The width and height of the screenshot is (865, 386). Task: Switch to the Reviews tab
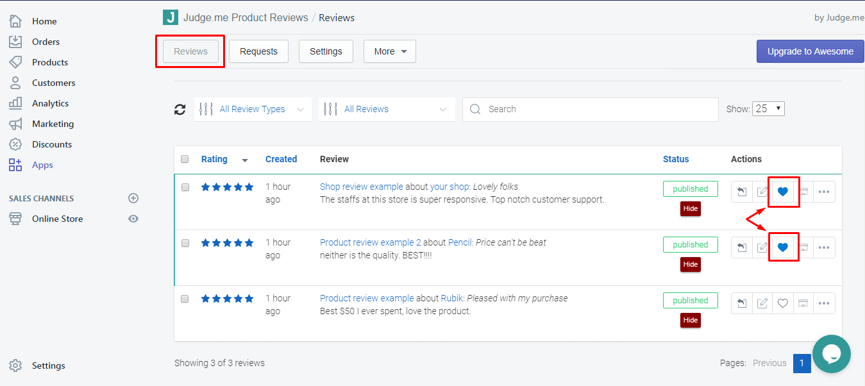pos(191,51)
